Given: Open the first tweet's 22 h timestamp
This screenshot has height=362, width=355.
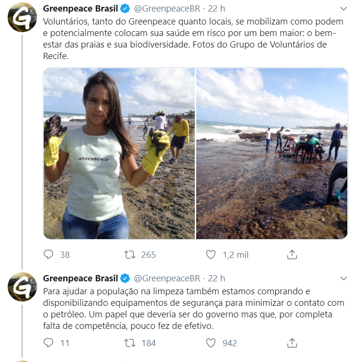Looking at the screenshot, I should pyautogui.click(x=216, y=9).
